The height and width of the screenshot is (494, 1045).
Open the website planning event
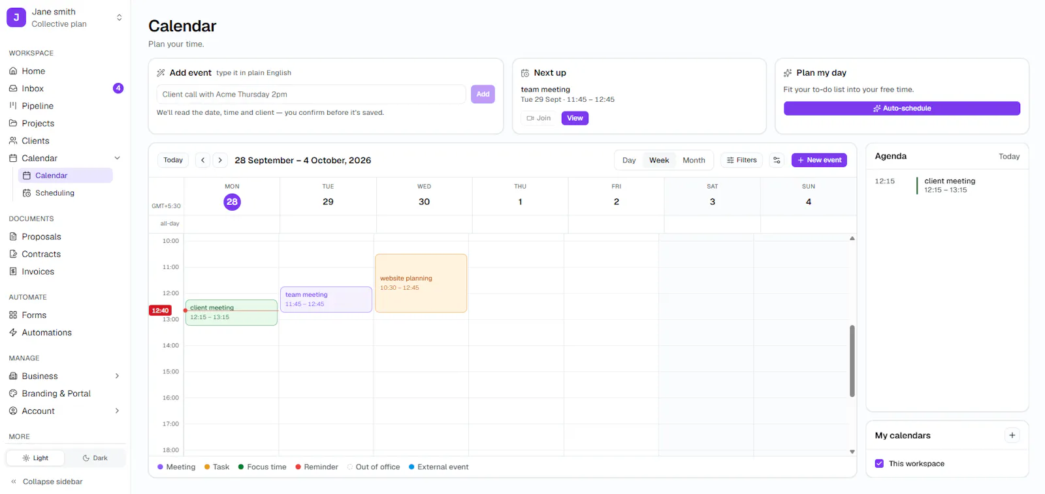(421, 283)
